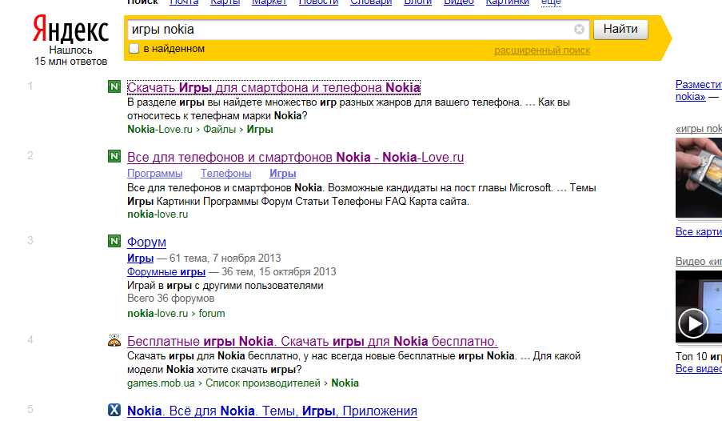The width and height of the screenshot is (722, 421).
Task: Open "Скачать Игры для смартфона и телефона Nokia"
Action: (x=273, y=87)
